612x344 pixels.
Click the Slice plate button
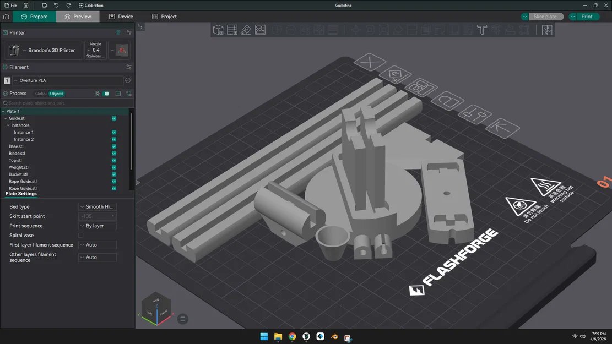[x=546, y=17]
